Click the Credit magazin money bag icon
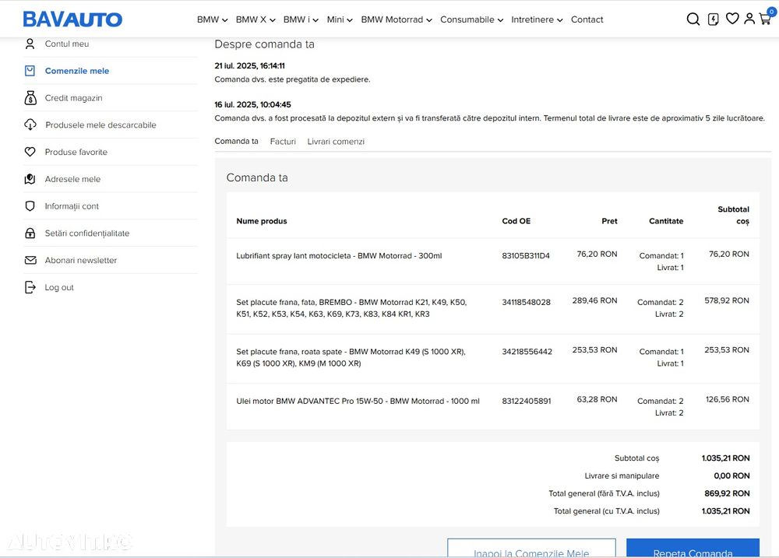This screenshot has height=558, width=779. point(30,98)
